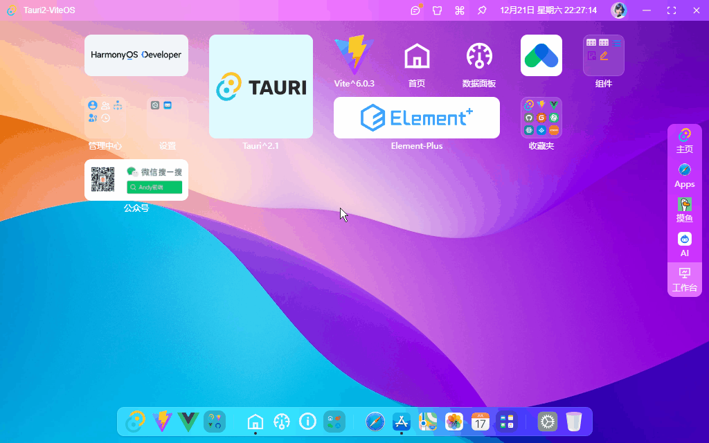Image resolution: width=709 pixels, height=443 pixels.
Task: Open the HarmonyOS Developer card
Action: [x=136, y=55]
